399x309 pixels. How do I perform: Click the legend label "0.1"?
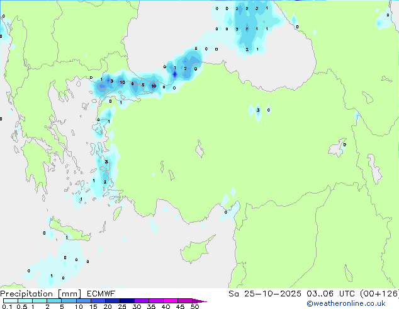tap(7, 306)
